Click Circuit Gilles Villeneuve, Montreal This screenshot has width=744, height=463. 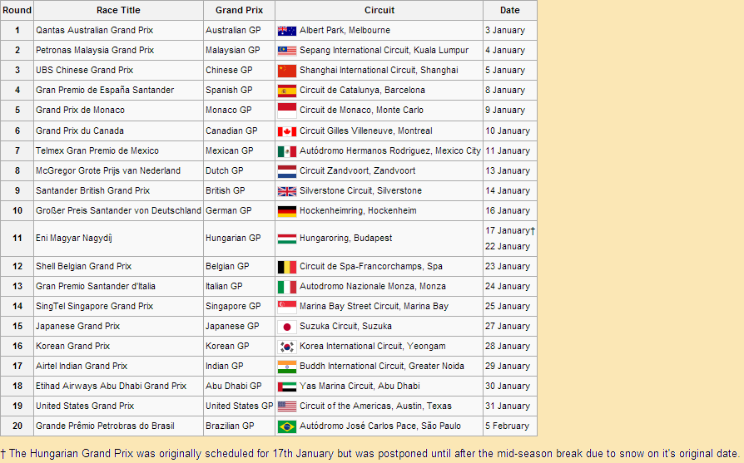point(366,131)
